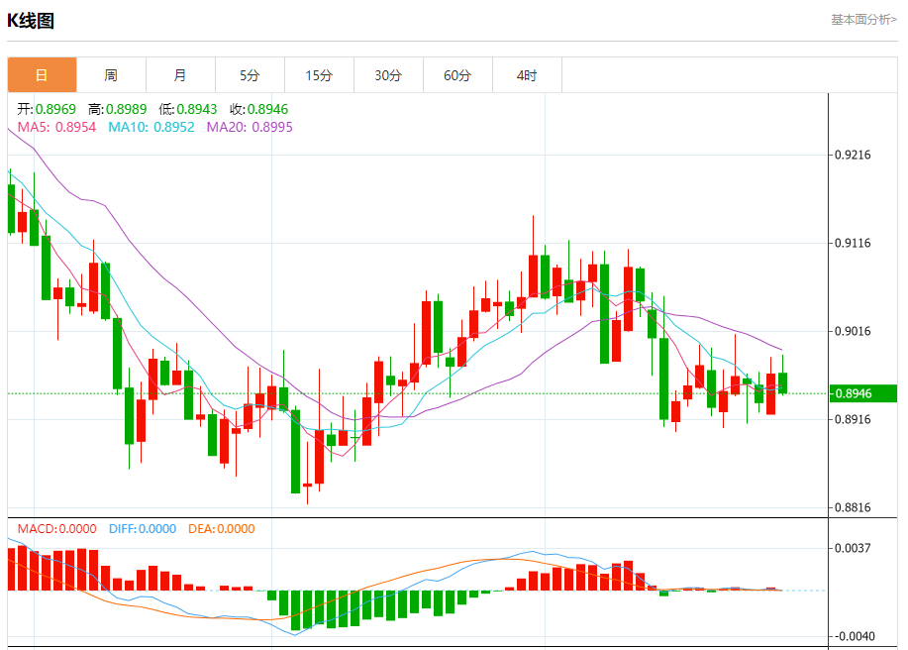Click the 开:0.8969 open price value
Screen dimensions: 908x650
click(x=47, y=109)
